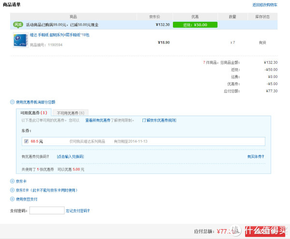Click the 应付总额 ¥77.30 summary value
The image size is (290, 239).
pos(272,91)
